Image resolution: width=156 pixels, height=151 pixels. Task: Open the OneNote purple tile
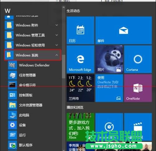point(138,88)
